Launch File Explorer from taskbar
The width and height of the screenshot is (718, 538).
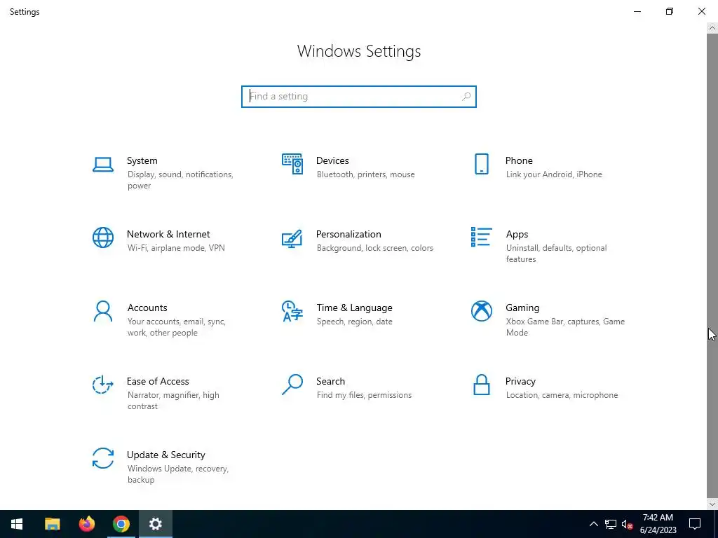[x=52, y=524]
